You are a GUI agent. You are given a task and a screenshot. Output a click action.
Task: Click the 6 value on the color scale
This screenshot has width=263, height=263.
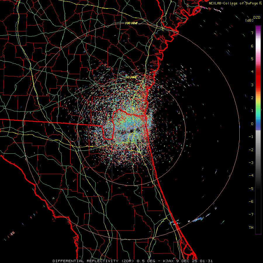tap(252, 46)
